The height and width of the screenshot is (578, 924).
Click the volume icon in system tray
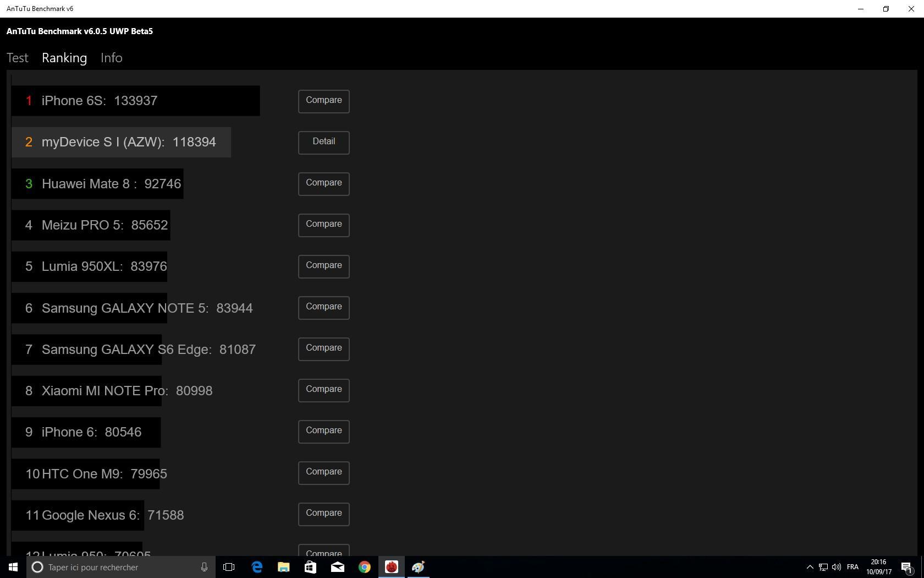tap(836, 567)
